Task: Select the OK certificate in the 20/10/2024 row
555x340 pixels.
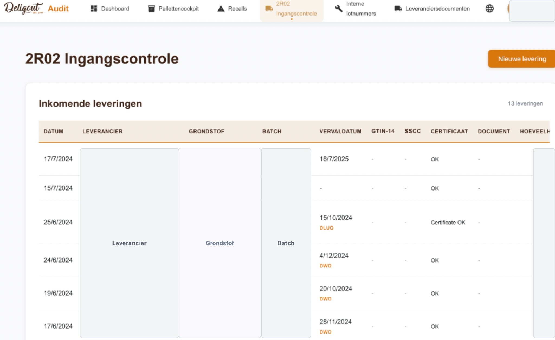Action: coord(435,293)
